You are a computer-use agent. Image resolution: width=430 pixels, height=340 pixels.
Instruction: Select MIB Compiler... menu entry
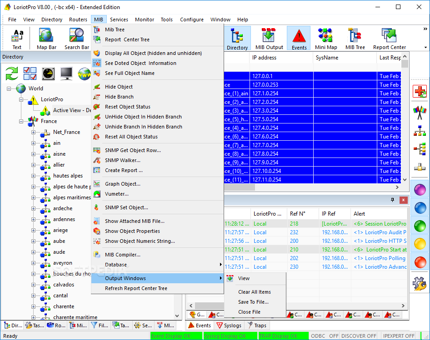click(157, 255)
